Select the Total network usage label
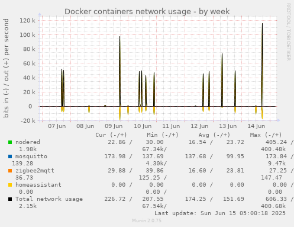 (49, 199)
